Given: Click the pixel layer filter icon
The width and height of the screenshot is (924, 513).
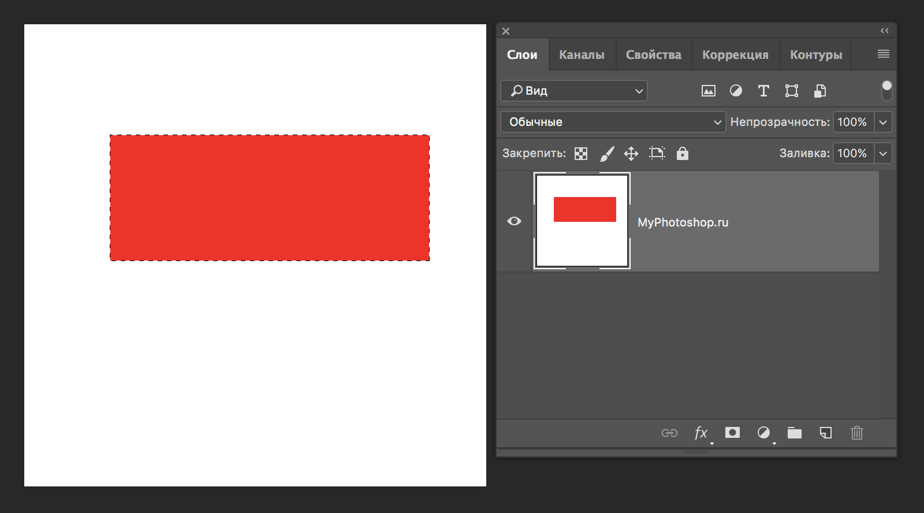Looking at the screenshot, I should tap(708, 91).
